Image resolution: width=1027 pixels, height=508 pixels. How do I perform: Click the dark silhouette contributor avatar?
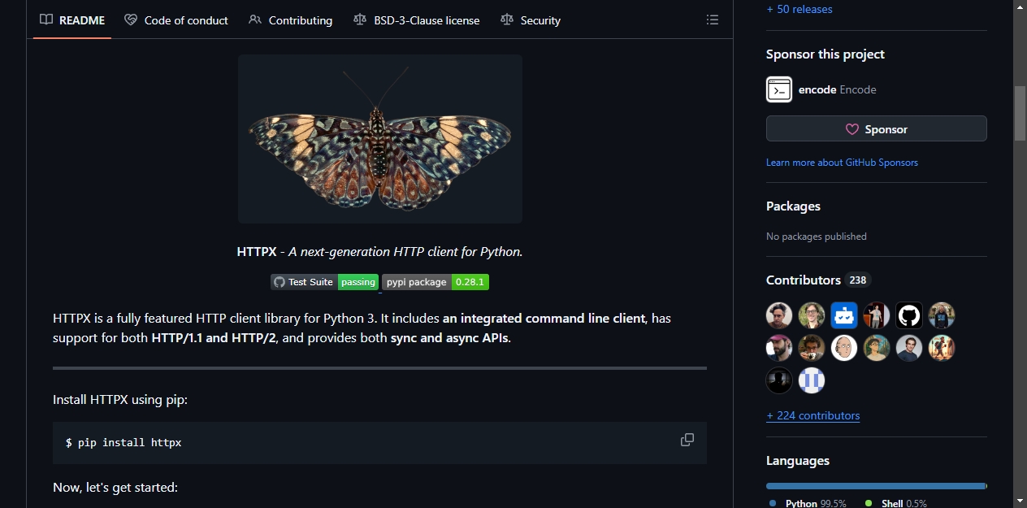click(779, 380)
